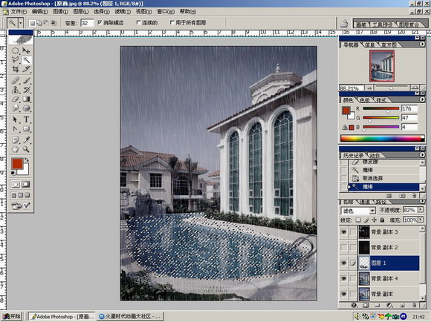431x322 pixels.
Task: Select the Zoom magnifier tool
Action: pyautogui.click(x=27, y=149)
